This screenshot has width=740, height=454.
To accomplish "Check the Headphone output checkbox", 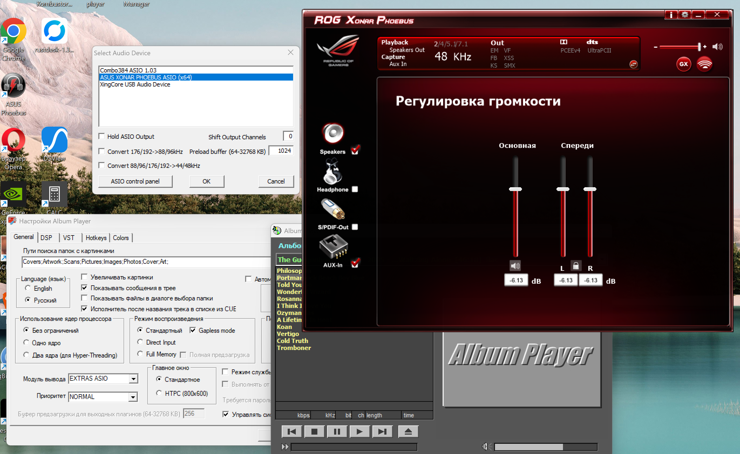I will click(355, 189).
